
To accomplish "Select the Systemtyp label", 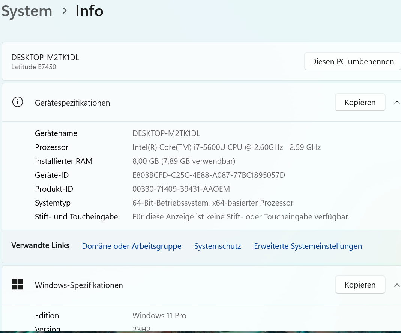I will (53, 203).
